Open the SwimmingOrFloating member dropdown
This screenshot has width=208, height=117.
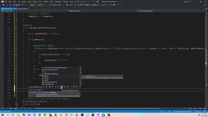point(171,11)
